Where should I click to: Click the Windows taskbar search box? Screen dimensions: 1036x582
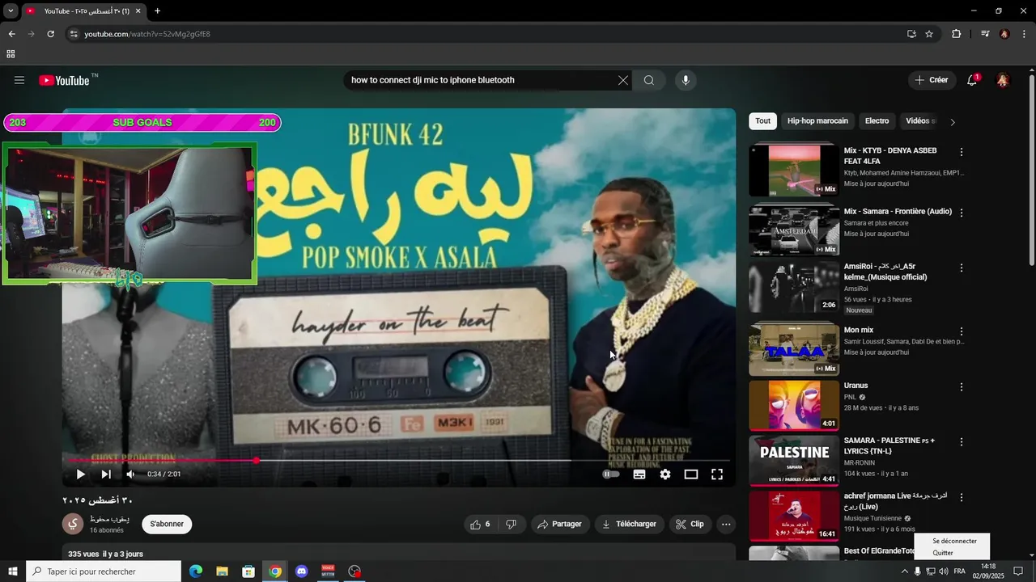(104, 571)
